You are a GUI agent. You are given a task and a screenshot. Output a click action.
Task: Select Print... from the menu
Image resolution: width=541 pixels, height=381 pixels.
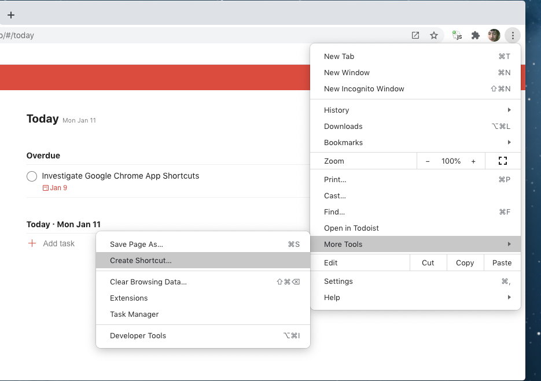click(x=415, y=179)
